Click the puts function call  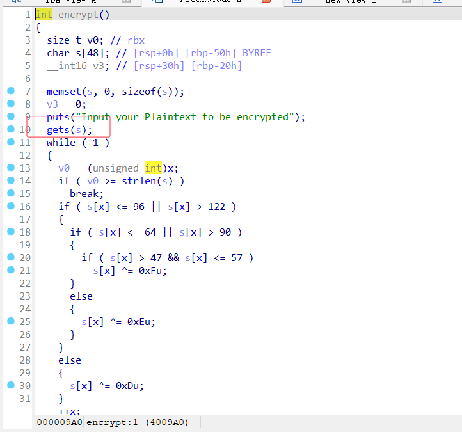pyautogui.click(x=57, y=117)
